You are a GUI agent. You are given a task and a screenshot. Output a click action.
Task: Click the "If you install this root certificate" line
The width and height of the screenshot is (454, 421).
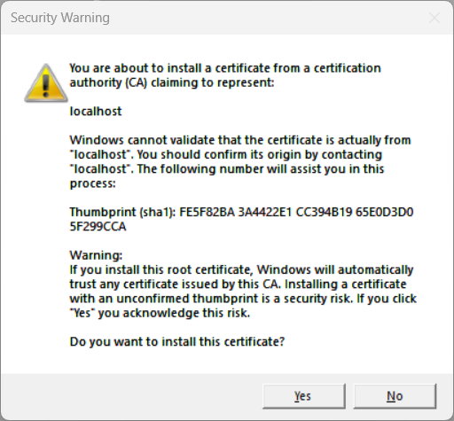tap(241, 269)
